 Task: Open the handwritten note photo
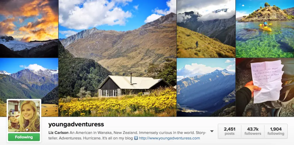pos(265,87)
